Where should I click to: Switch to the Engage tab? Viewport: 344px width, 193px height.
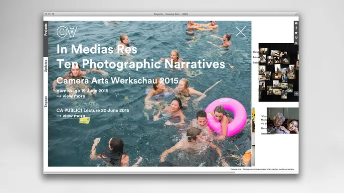[46, 101]
